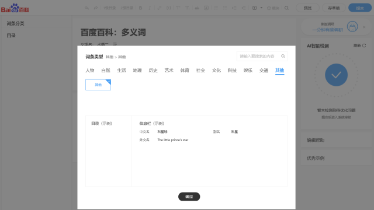Toggle the selected 其他 subcategory box
The height and width of the screenshot is (210, 374).
(98, 85)
